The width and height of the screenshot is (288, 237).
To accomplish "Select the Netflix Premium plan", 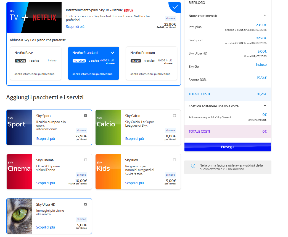I will pyautogui.click(x=152, y=63).
